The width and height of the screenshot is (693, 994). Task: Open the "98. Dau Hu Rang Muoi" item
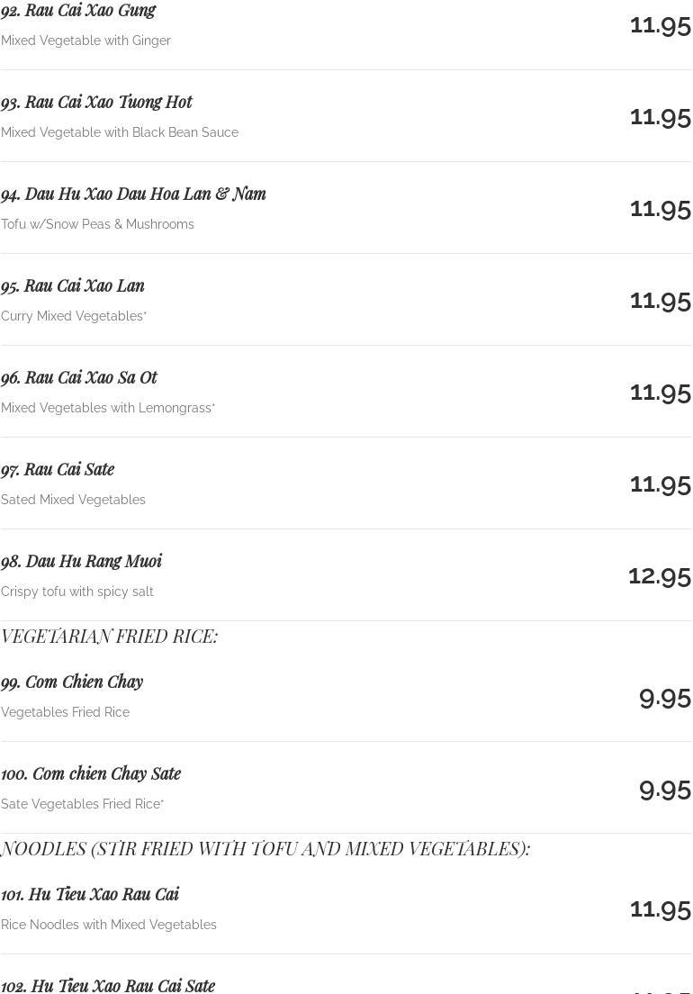(81, 561)
